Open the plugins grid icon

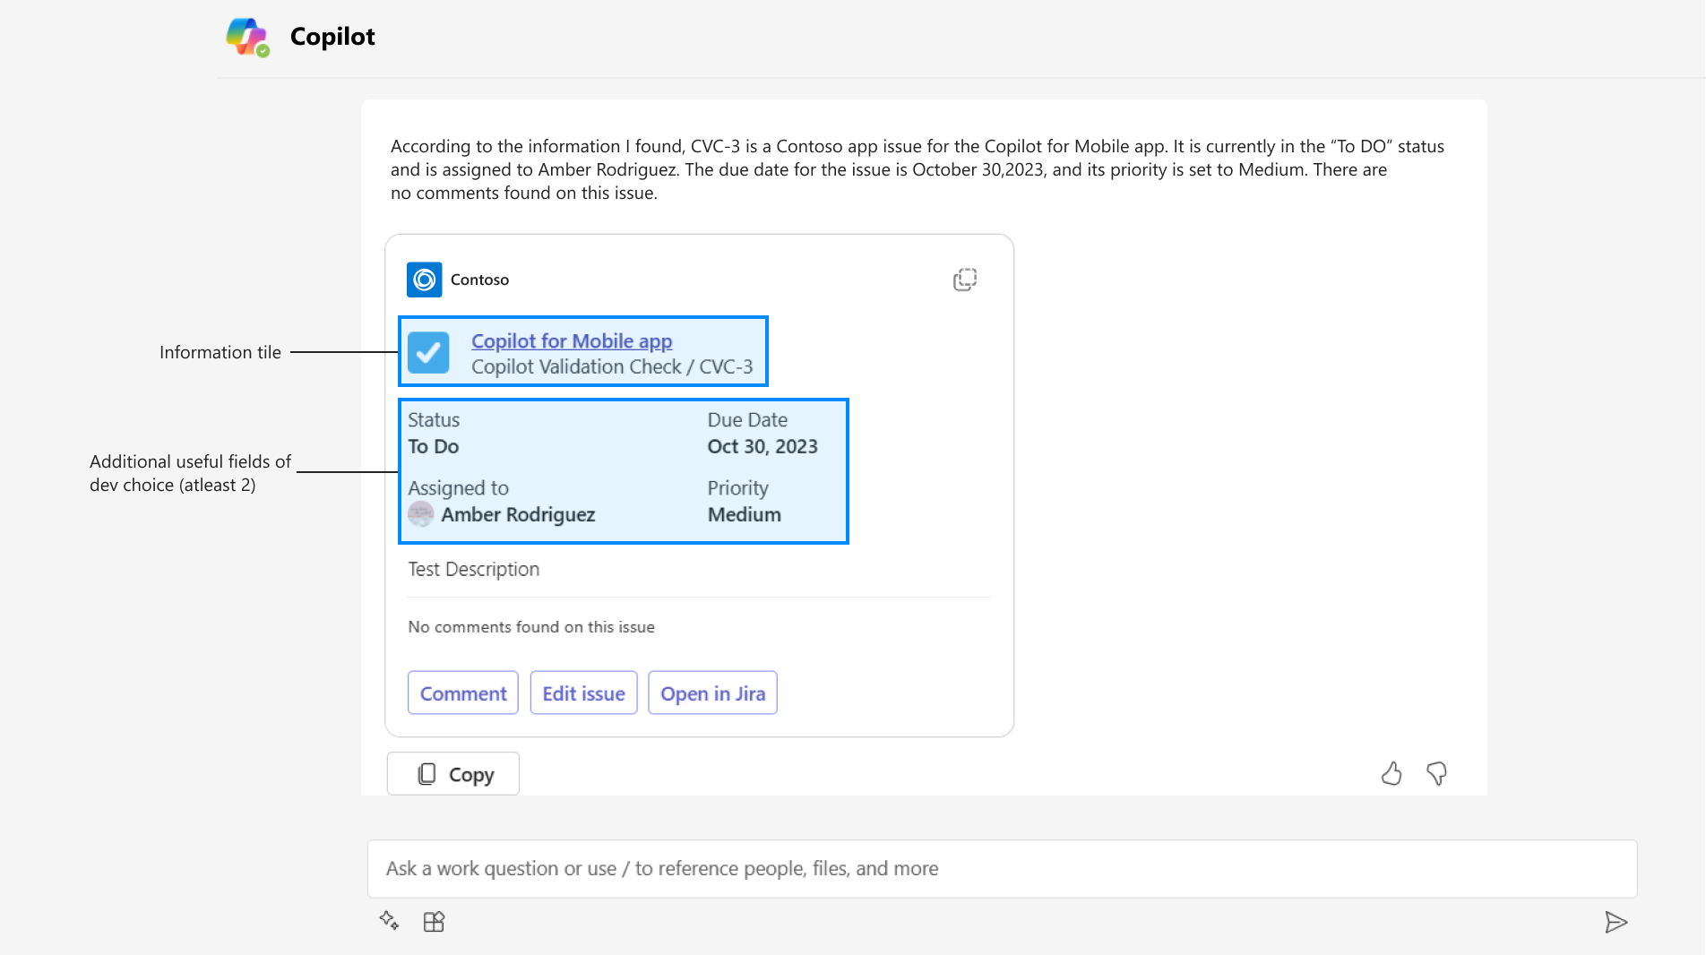pos(434,921)
